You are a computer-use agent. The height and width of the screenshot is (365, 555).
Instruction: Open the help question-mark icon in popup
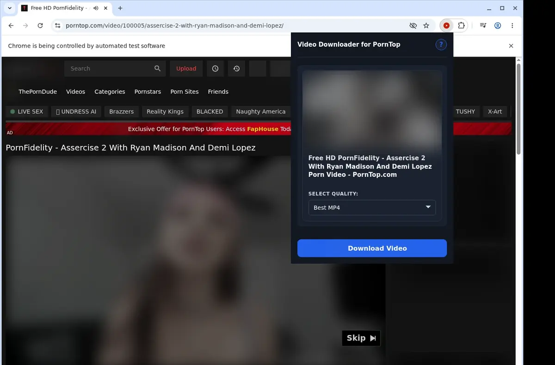pyautogui.click(x=441, y=44)
